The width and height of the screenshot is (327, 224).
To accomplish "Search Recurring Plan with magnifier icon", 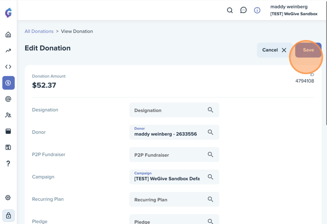I will click(x=211, y=199).
